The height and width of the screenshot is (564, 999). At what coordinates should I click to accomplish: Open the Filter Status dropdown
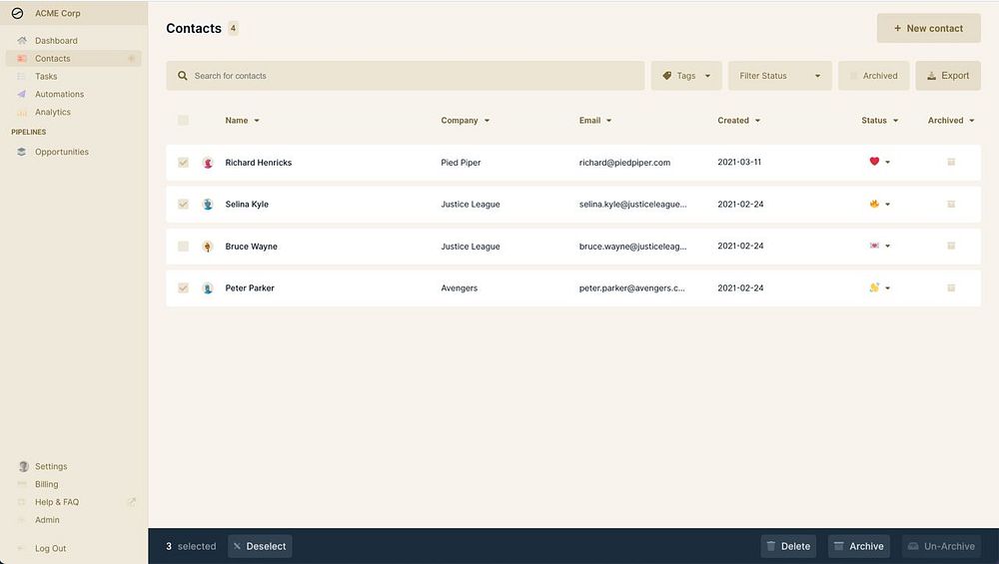(x=780, y=76)
